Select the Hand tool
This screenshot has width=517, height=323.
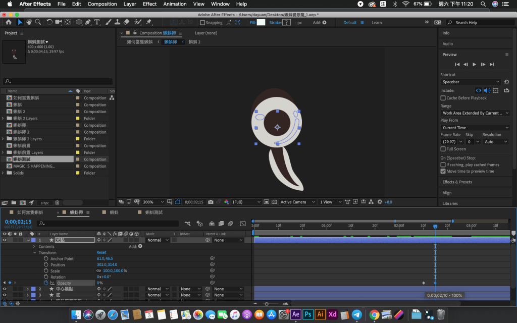29,22
